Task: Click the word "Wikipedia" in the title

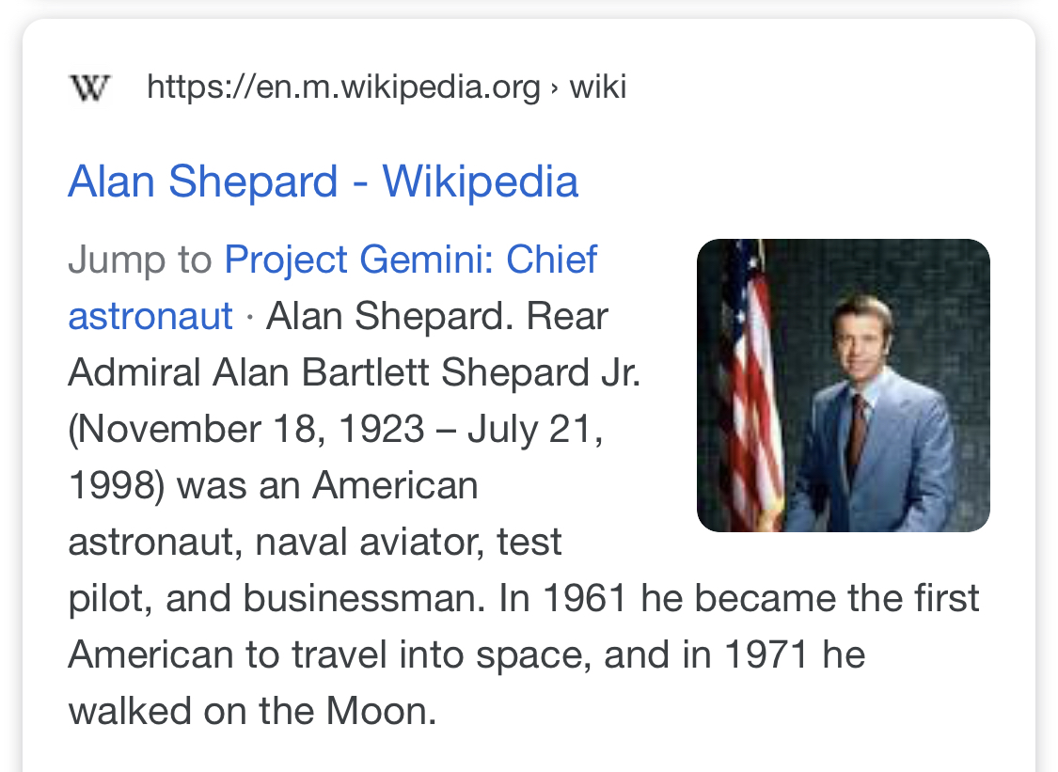Action: [x=481, y=181]
